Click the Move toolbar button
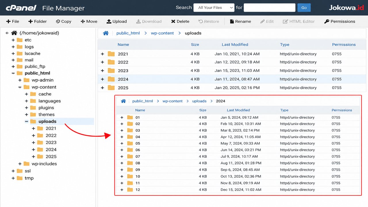Image resolution: width=368 pixels, height=207 pixels. click(89, 21)
